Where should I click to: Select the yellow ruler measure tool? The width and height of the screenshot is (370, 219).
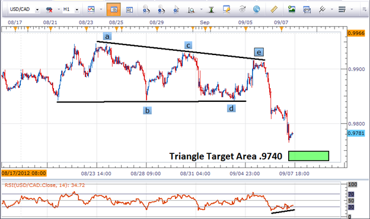tap(274, 9)
